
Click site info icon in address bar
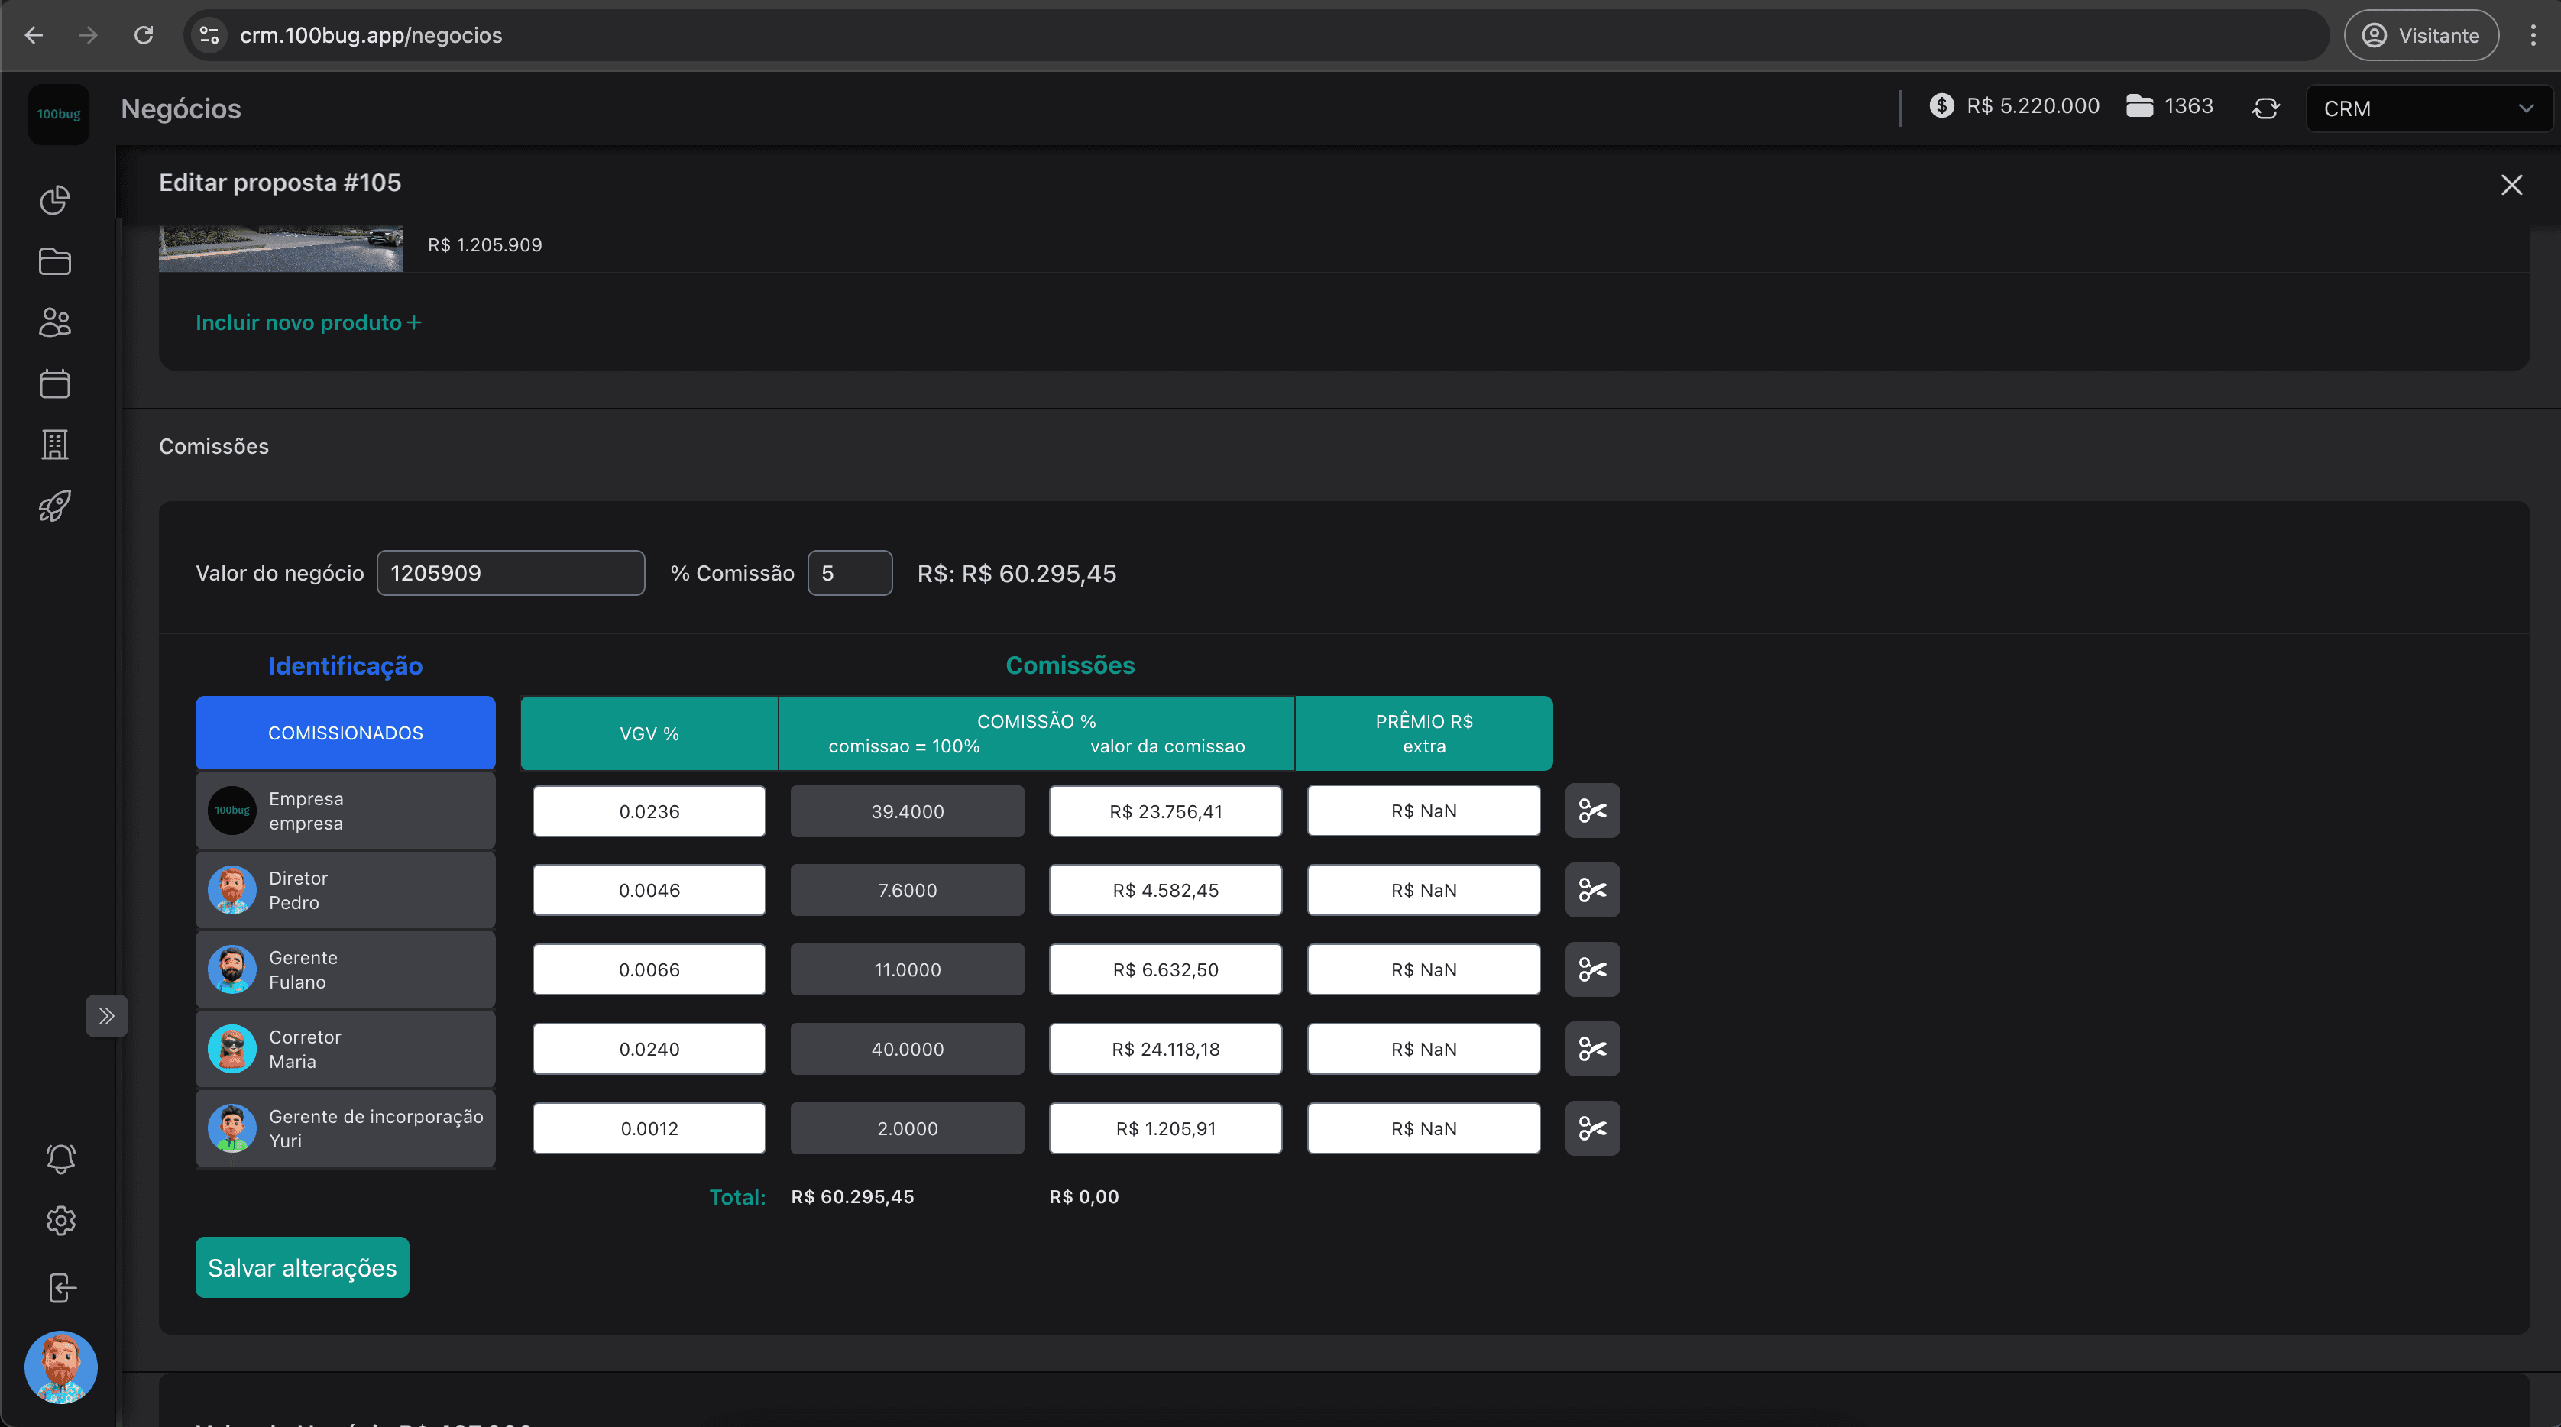tap(209, 35)
